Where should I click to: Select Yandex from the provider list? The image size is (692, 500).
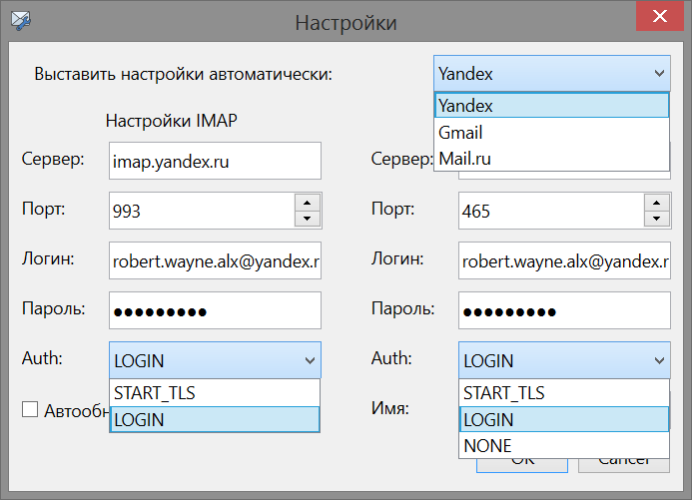click(x=551, y=106)
